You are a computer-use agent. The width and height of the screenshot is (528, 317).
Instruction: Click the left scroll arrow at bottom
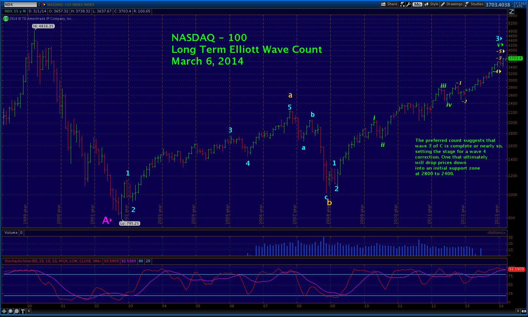[x=29, y=311]
